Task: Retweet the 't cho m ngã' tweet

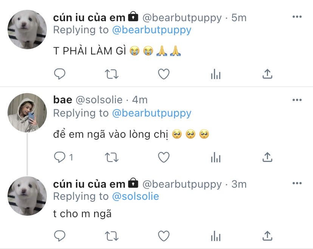Action: tap(112, 236)
